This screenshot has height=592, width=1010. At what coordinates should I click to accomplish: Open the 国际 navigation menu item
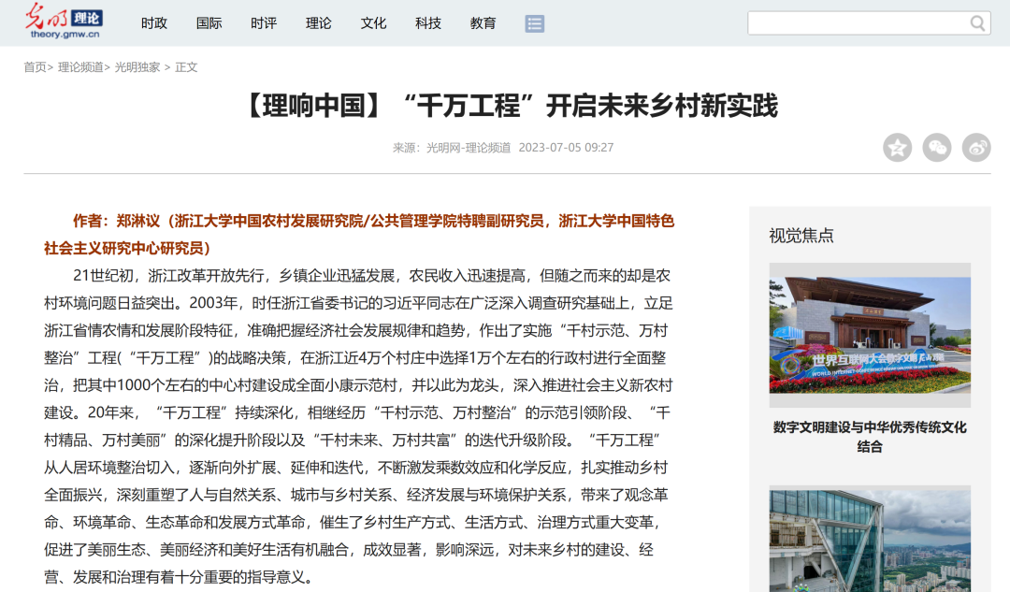pyautogui.click(x=209, y=23)
